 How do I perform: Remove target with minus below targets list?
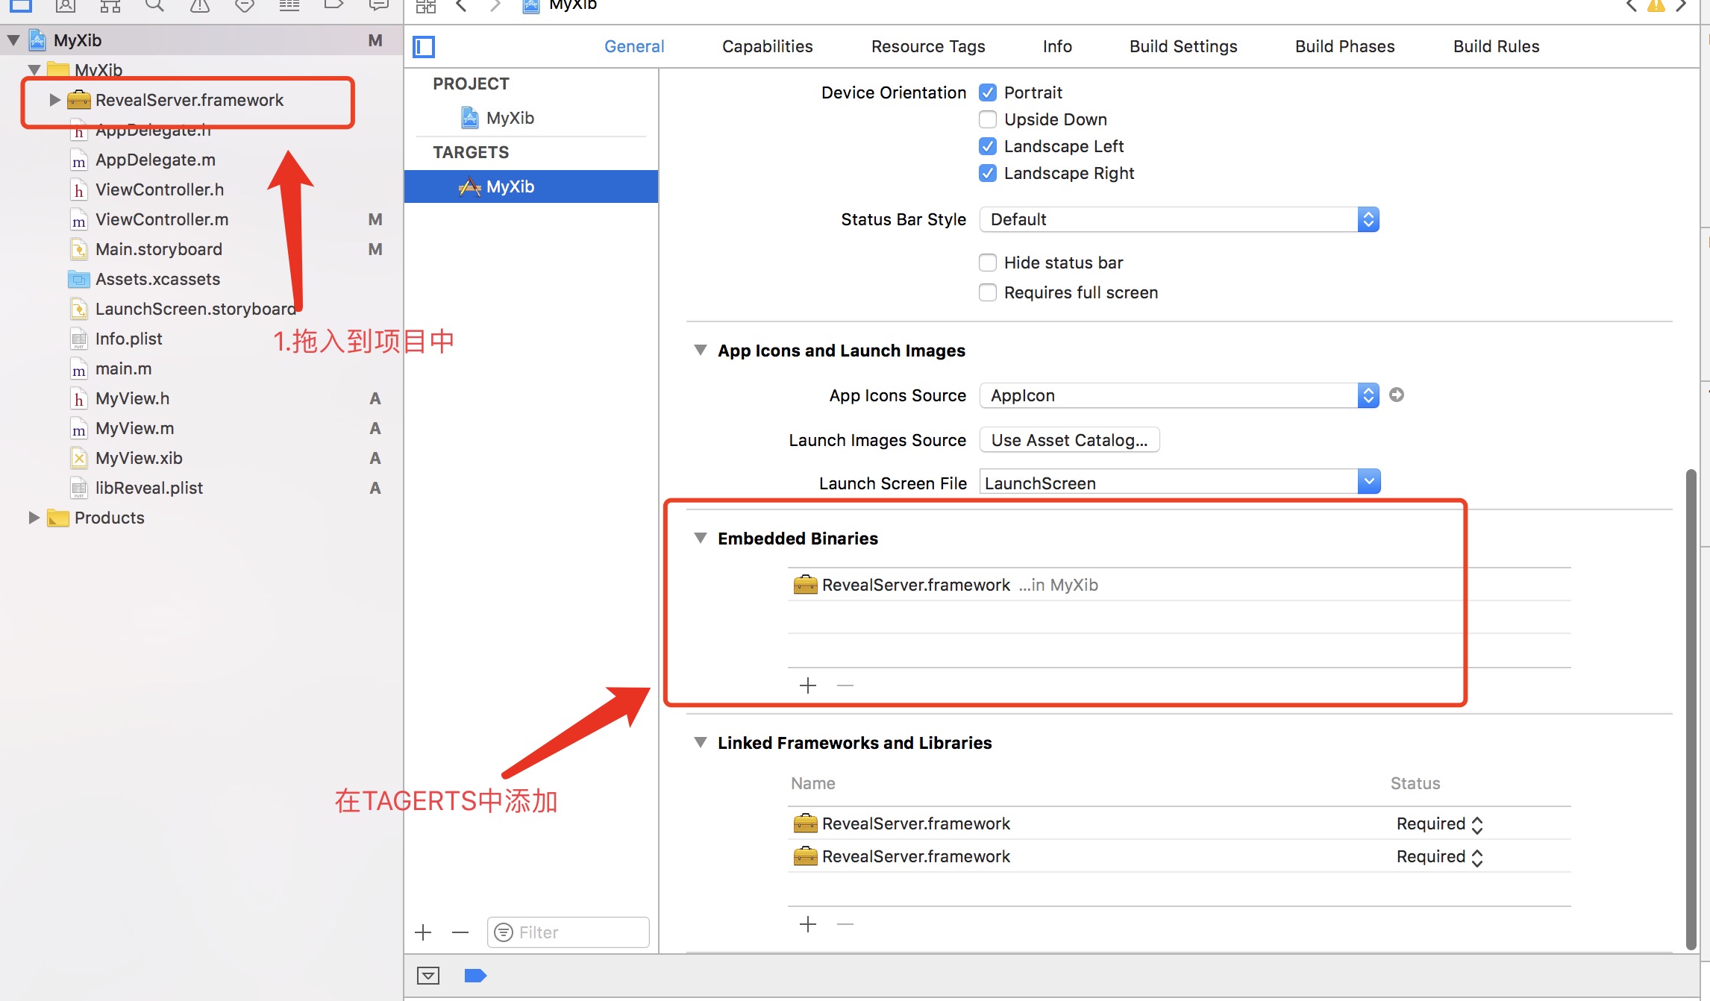pyautogui.click(x=460, y=932)
